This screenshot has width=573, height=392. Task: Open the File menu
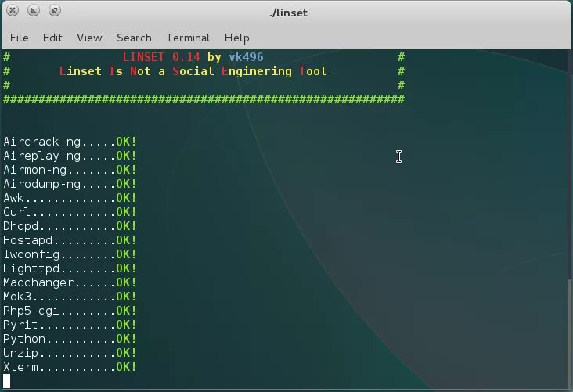[20, 38]
